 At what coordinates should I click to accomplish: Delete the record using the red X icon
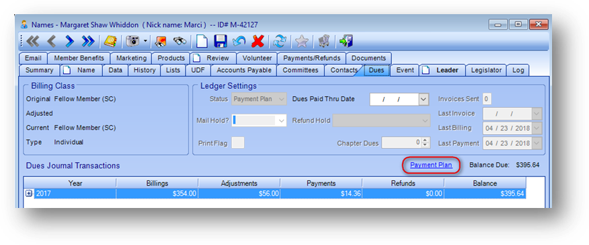click(x=258, y=41)
